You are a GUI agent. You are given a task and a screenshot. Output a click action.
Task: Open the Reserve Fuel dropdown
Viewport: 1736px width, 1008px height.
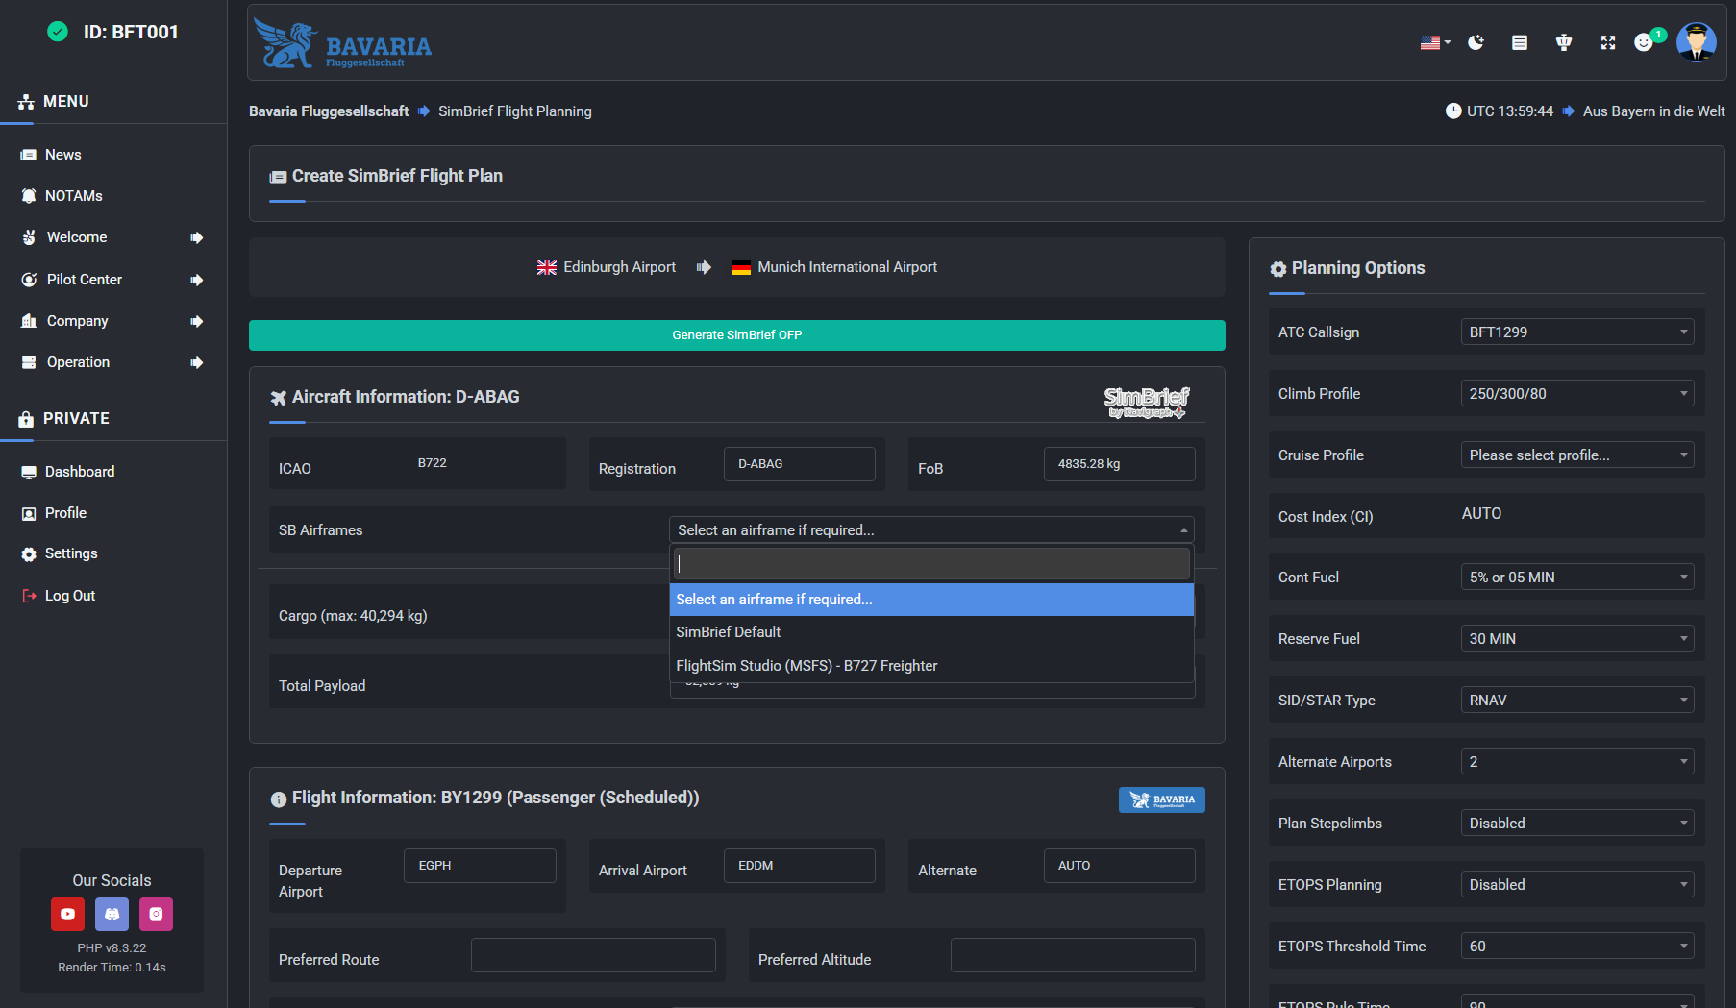(1577, 639)
